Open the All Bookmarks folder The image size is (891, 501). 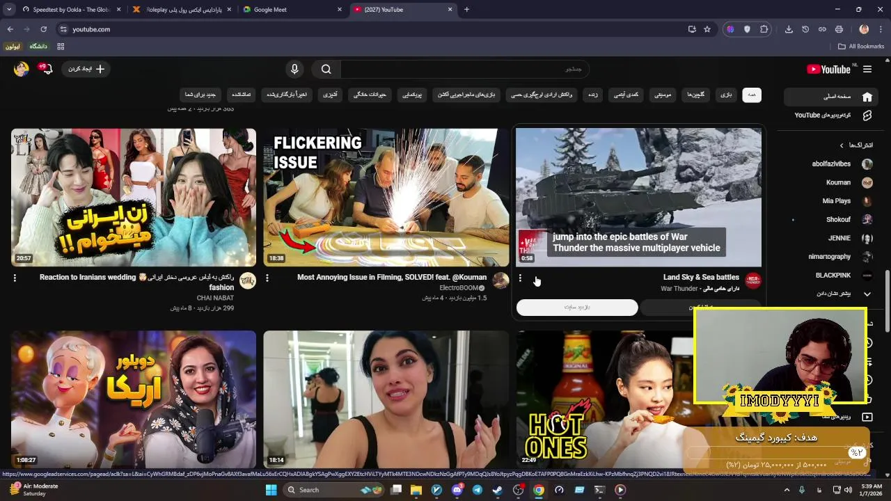(x=861, y=47)
